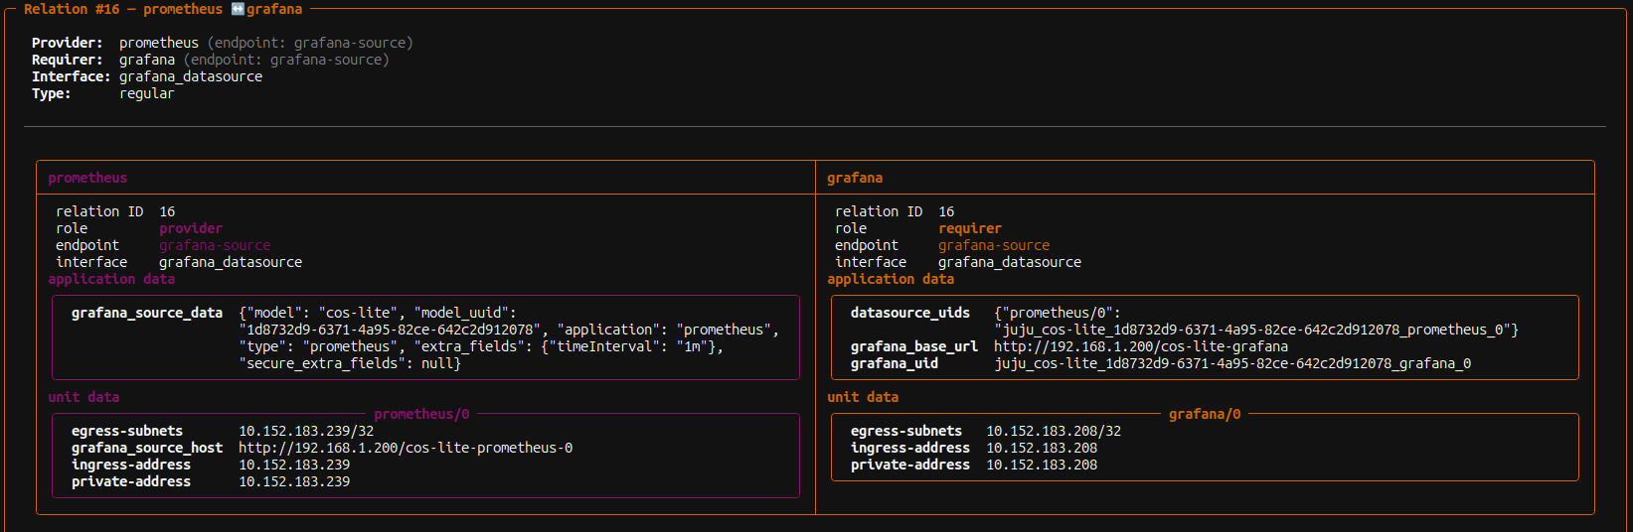Click the Interface grafana_datasource value in summary
Screen dimensions: 1633x532
[x=191, y=76]
